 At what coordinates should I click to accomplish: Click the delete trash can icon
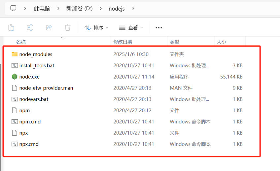click(x=68, y=28)
